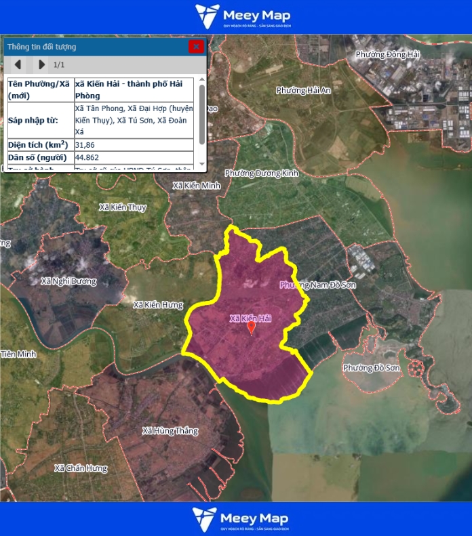The width and height of the screenshot is (472, 536).
Task: Click the previous record arrow in popup
Action: pos(18,64)
